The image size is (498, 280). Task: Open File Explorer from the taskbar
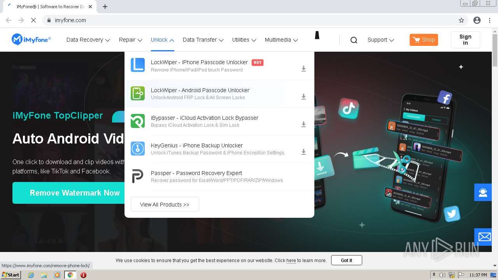coord(44,275)
